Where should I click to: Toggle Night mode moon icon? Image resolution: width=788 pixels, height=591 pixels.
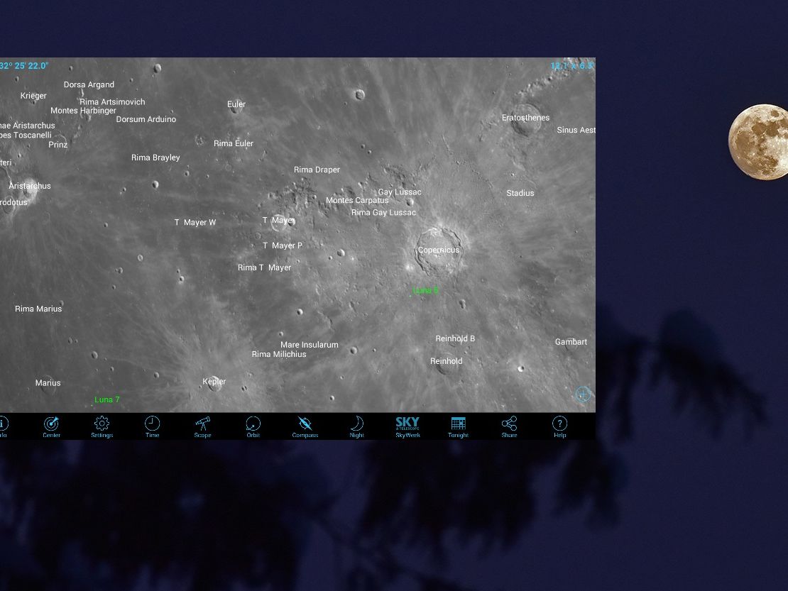click(x=357, y=427)
